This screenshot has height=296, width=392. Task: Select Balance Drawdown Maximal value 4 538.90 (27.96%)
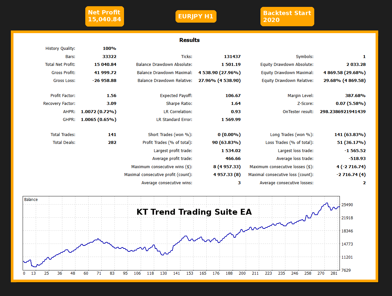pyautogui.click(x=219, y=73)
